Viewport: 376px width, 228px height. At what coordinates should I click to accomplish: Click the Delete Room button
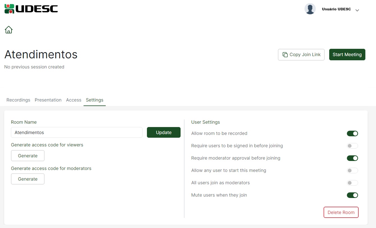341,213
